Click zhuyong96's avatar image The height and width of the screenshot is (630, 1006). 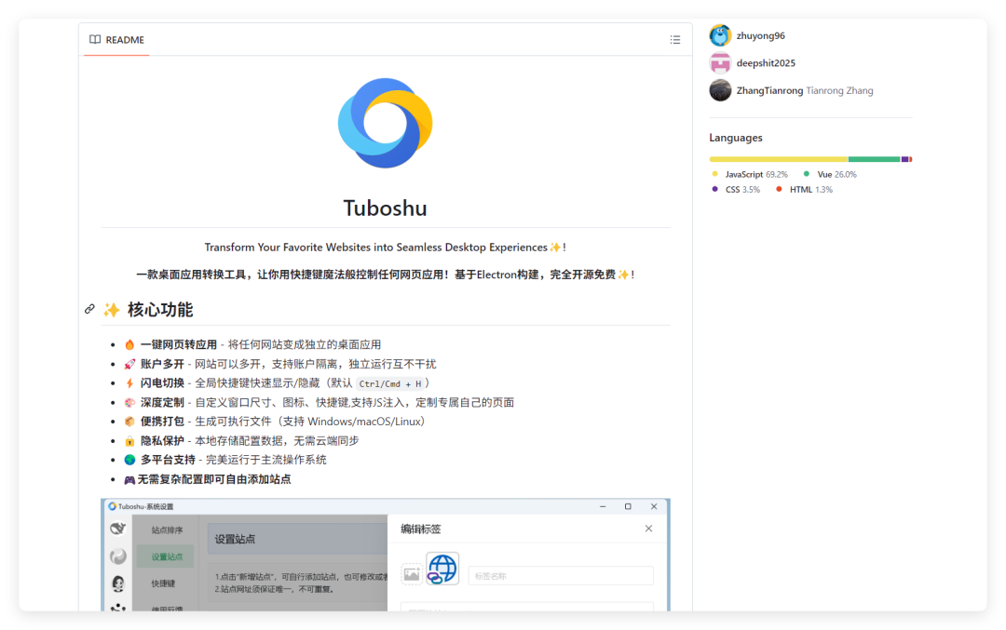click(720, 36)
